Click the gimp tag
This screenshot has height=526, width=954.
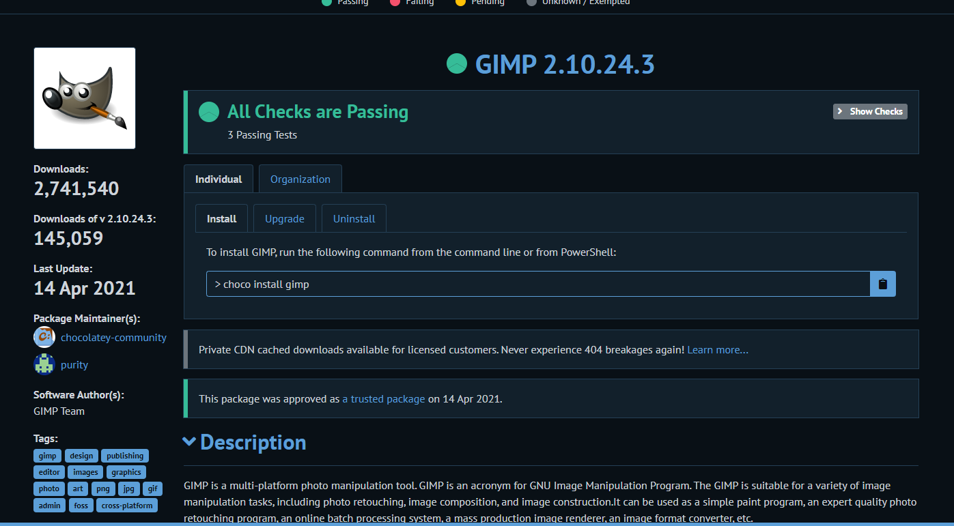(48, 456)
